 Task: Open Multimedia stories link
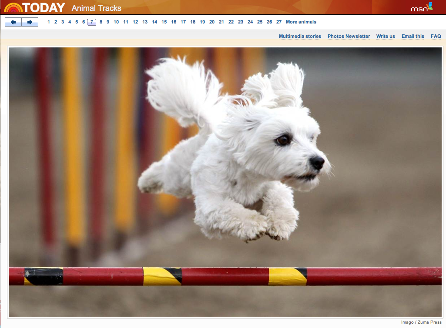pos(300,37)
